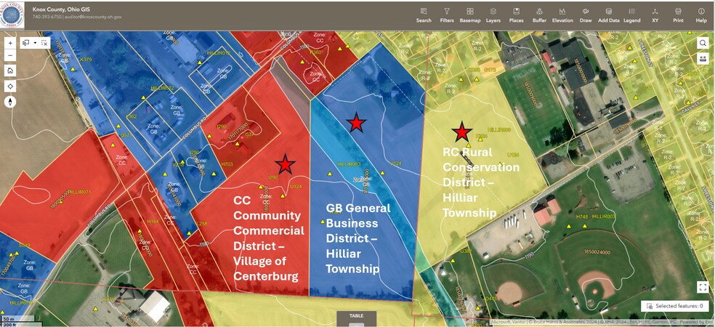Open the Help menu item
The image size is (715, 327).
(701, 15)
